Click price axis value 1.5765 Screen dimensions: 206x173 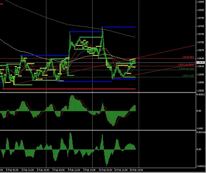201,26
